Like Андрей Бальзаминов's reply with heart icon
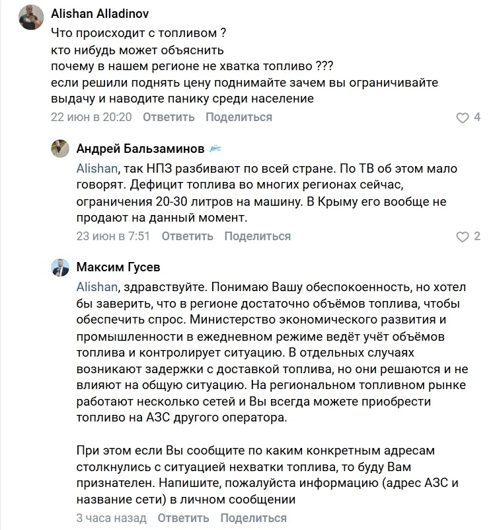This screenshot has width=495, height=530. tap(462, 237)
